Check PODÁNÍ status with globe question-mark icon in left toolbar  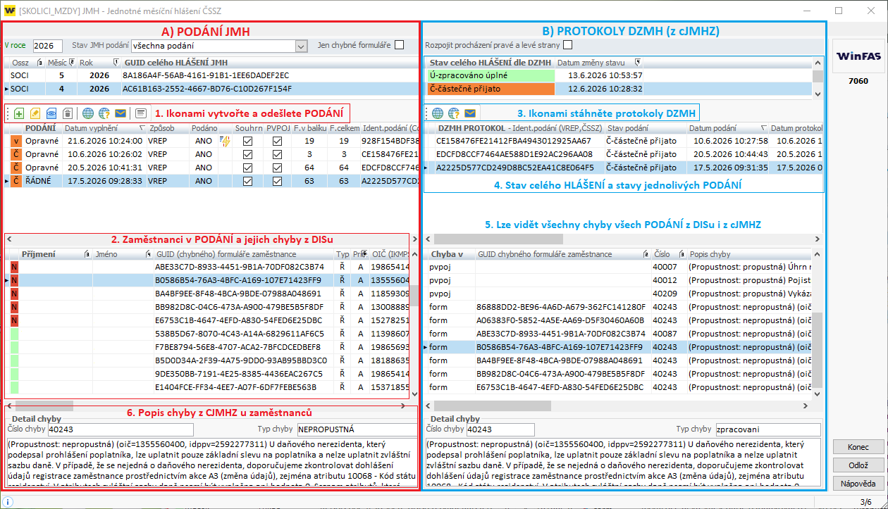104,113
